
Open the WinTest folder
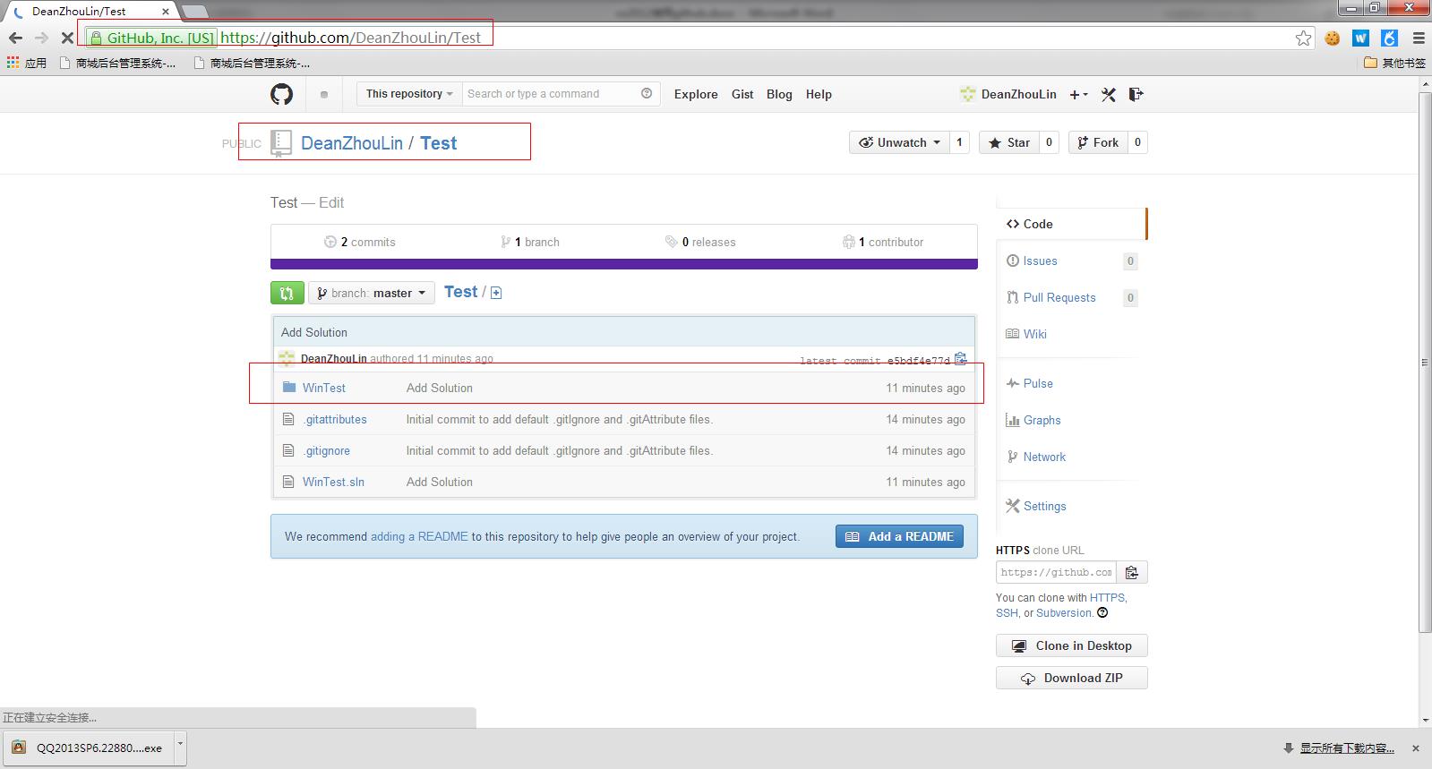coord(324,388)
